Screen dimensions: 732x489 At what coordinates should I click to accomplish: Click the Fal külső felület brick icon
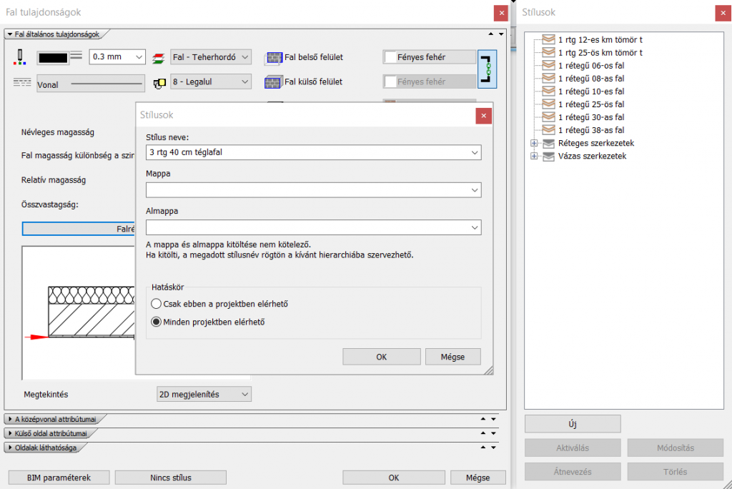[x=274, y=82]
